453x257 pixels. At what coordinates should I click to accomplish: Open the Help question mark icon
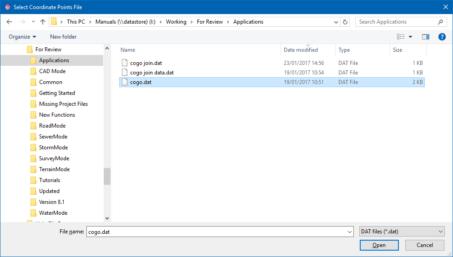point(442,37)
